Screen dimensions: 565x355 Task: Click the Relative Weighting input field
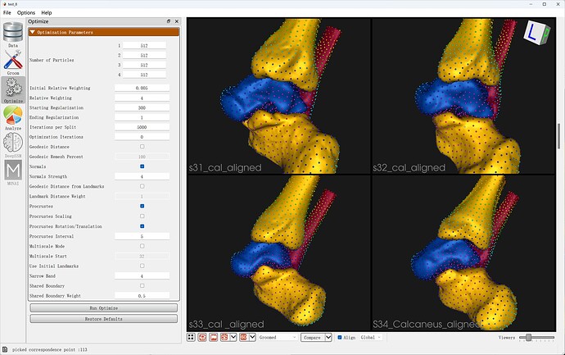(x=142, y=98)
